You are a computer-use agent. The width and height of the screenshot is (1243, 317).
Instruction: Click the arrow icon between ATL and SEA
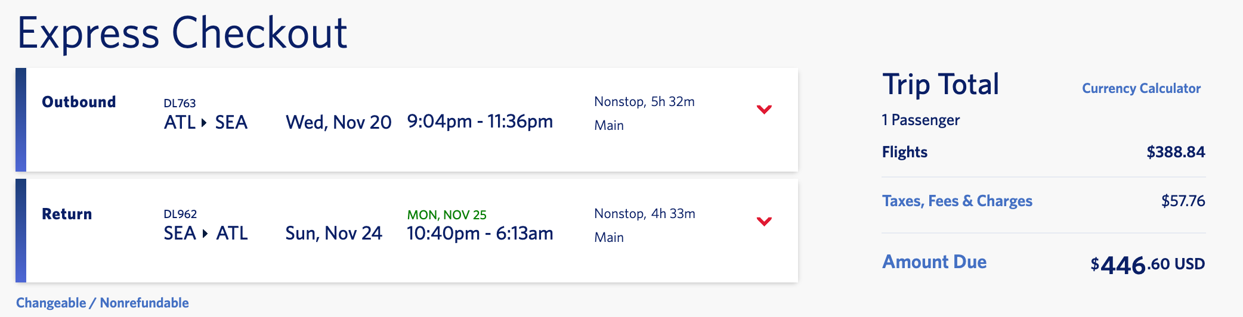(x=204, y=123)
